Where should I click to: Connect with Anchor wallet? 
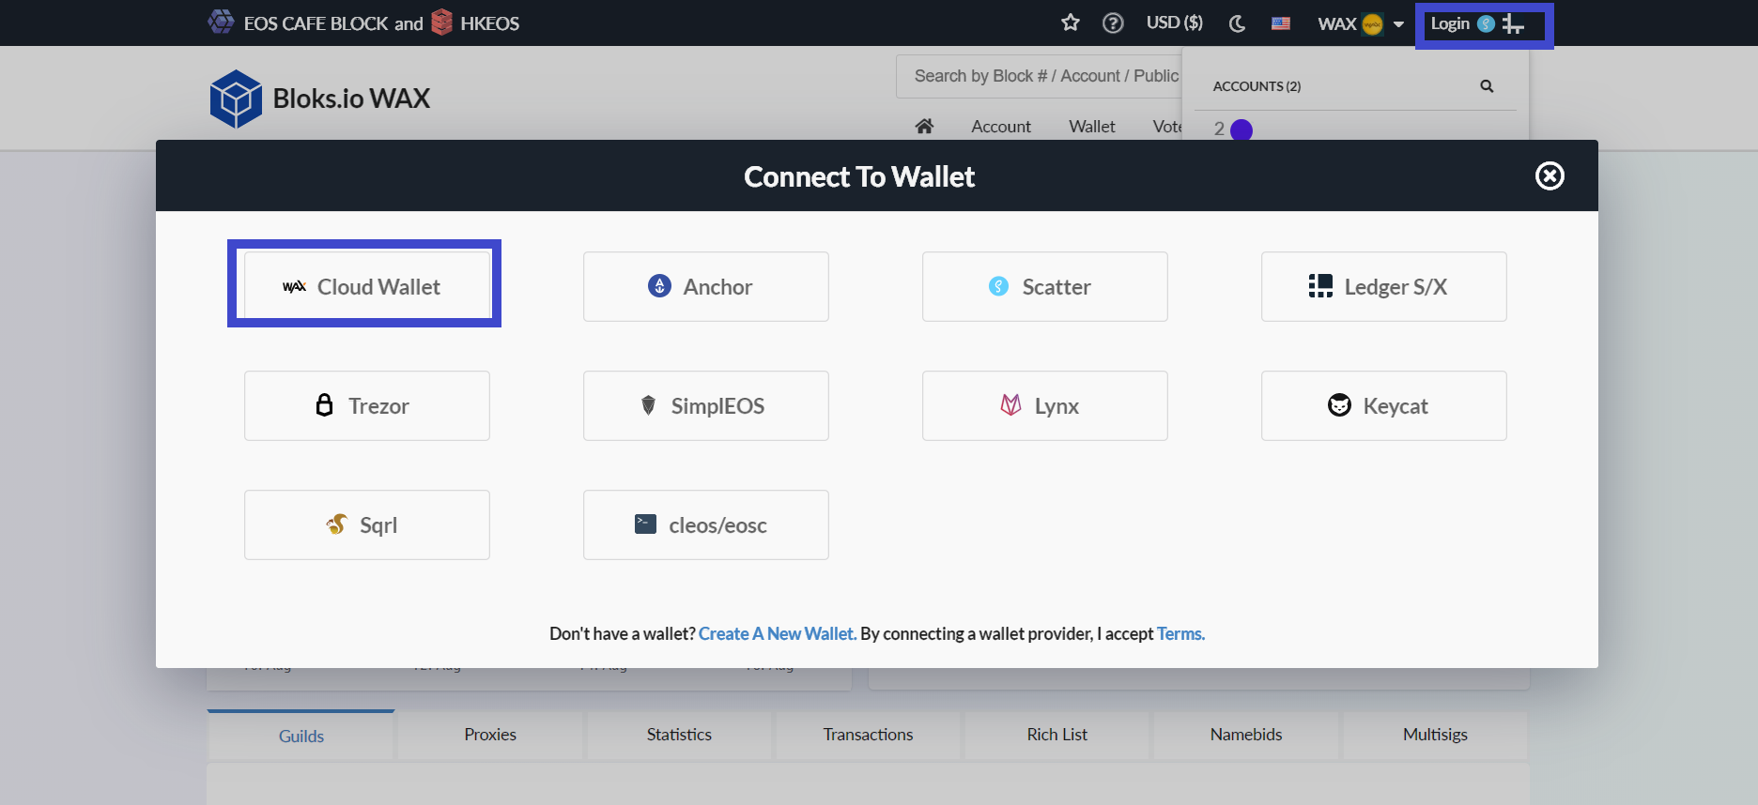click(x=706, y=286)
